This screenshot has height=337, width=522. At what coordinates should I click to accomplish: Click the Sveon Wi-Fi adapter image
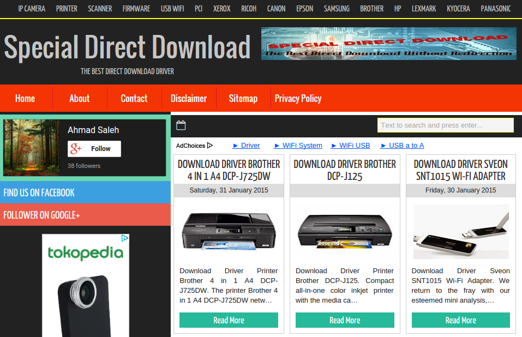[461, 232]
